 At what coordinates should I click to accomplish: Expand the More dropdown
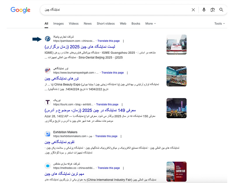(x=150, y=24)
